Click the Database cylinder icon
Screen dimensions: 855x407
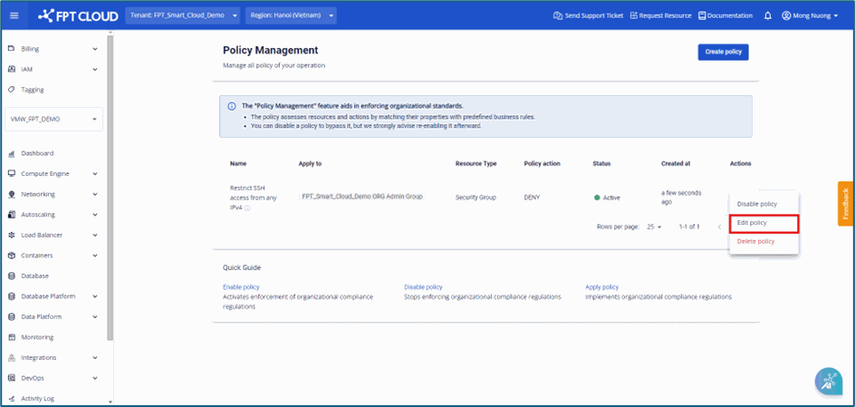coord(11,276)
